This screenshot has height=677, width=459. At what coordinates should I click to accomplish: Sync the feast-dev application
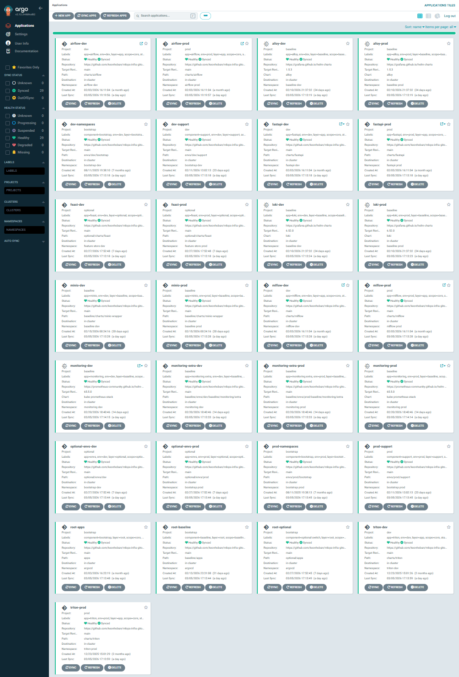pyautogui.click(x=71, y=265)
